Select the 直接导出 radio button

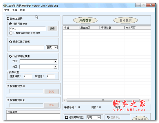click(x=108, y=117)
